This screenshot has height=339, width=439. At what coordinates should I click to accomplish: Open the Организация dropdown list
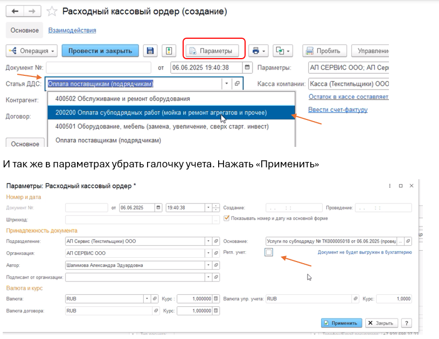pos(207,253)
